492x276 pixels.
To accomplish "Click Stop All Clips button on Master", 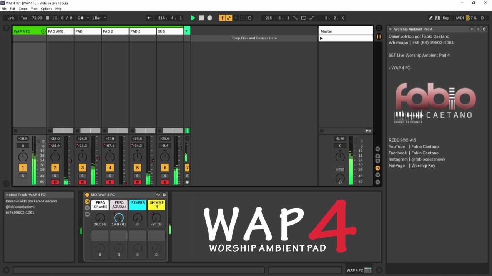I will click(368, 131).
